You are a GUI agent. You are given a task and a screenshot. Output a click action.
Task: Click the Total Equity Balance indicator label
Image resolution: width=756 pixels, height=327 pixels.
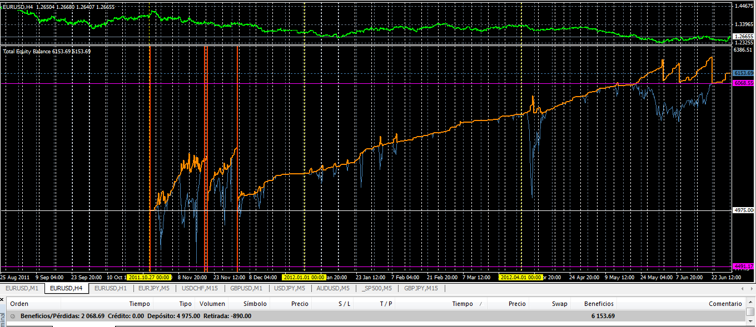pyautogui.click(x=47, y=51)
